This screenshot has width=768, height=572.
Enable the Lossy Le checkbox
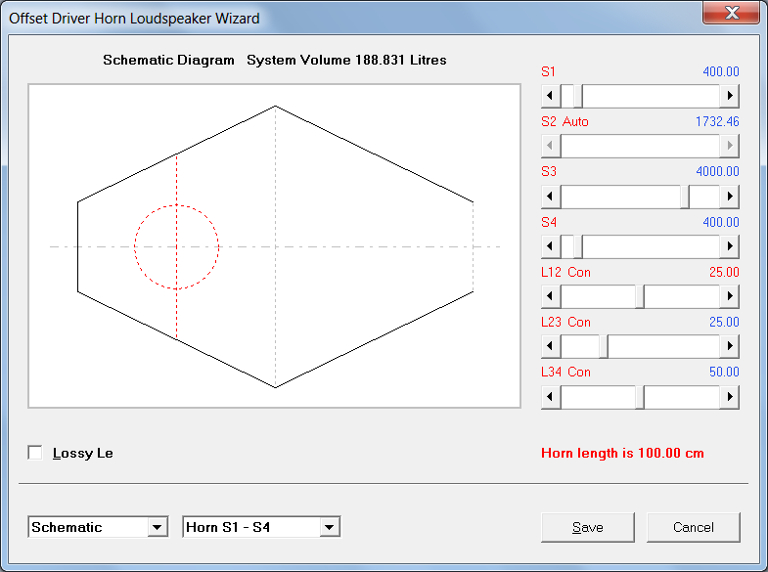35,453
